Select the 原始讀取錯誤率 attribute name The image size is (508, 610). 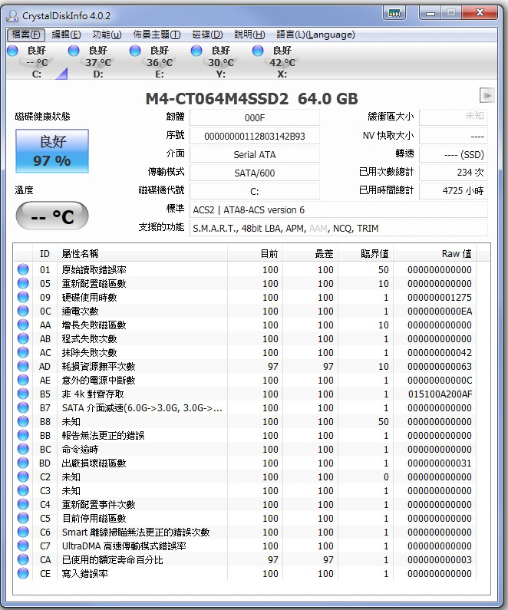[x=94, y=269]
